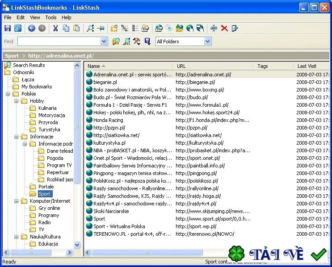Screen dimensions: 332x267
Task: Open the saved searches floppy dropdown icon
Action: pyautogui.click(x=147, y=42)
